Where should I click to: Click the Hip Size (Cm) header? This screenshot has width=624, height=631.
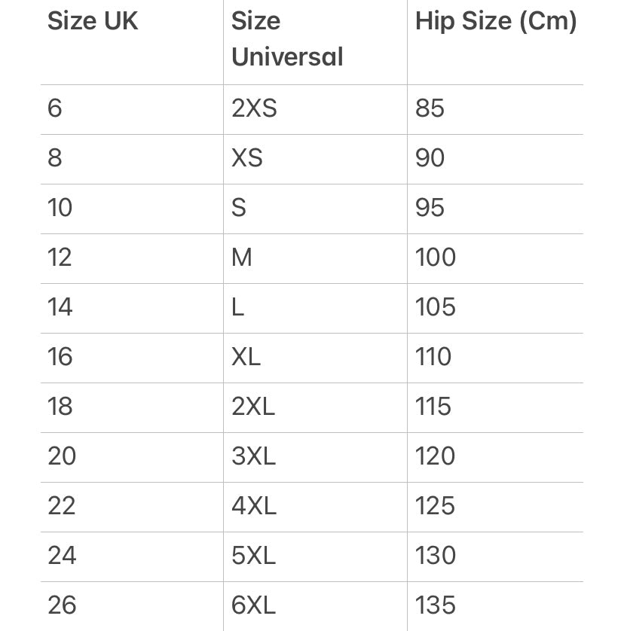click(496, 21)
